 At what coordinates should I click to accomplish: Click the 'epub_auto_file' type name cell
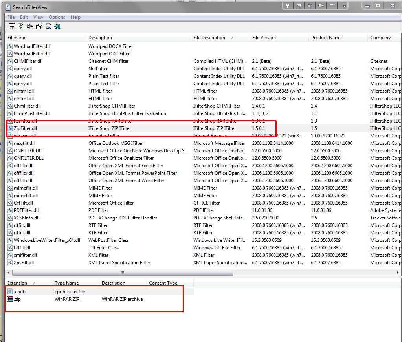(70, 291)
